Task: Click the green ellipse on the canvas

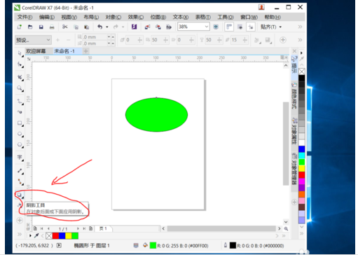Action: click(x=156, y=115)
